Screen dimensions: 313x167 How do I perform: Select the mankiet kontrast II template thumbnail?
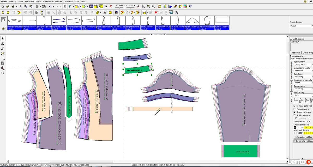15,23
